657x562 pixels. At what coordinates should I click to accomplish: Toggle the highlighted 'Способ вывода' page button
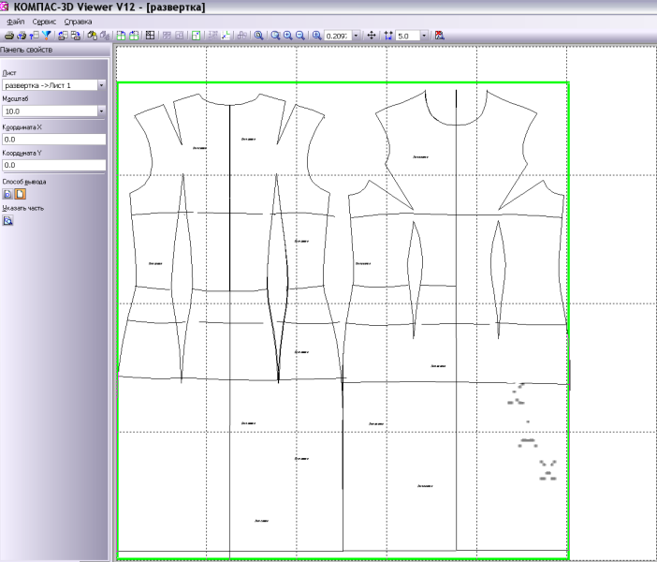click(x=20, y=194)
